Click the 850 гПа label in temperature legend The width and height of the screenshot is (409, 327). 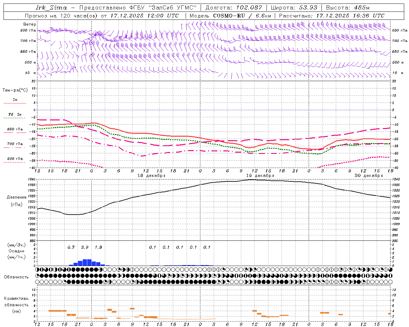point(15,129)
